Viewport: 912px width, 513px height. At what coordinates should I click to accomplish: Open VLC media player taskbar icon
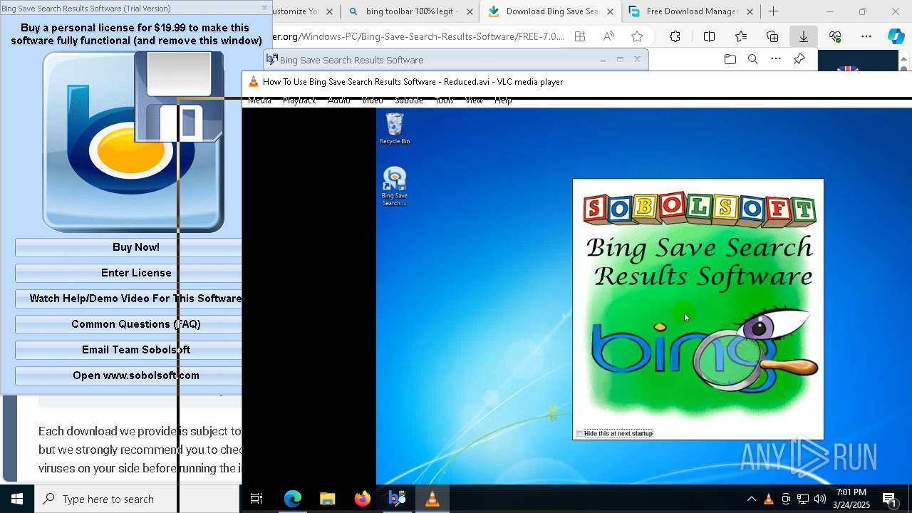[432, 499]
